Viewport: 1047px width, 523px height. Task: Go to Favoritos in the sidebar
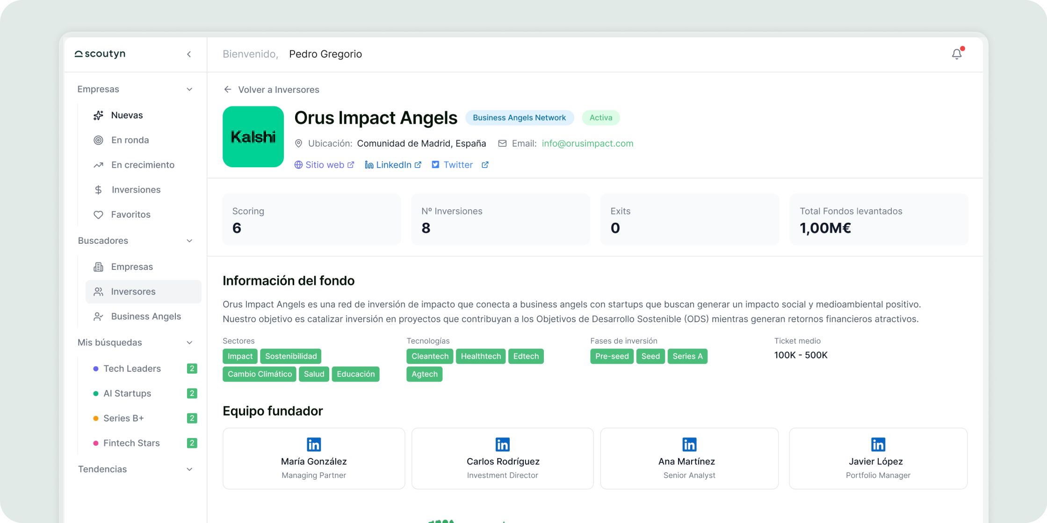click(x=143, y=214)
